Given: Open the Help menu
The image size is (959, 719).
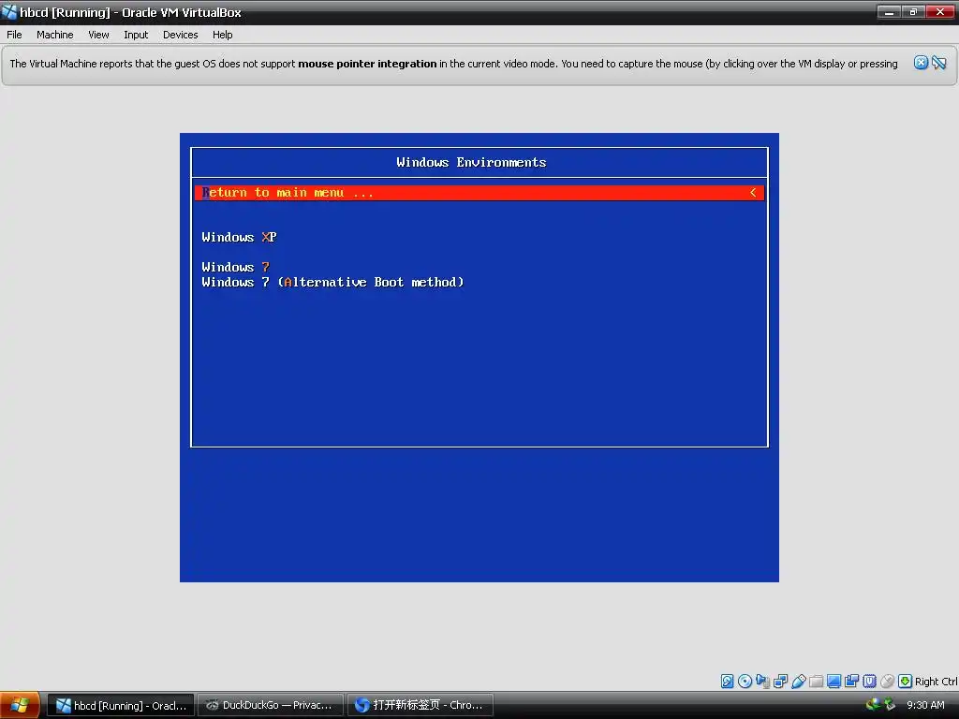Looking at the screenshot, I should tap(223, 35).
